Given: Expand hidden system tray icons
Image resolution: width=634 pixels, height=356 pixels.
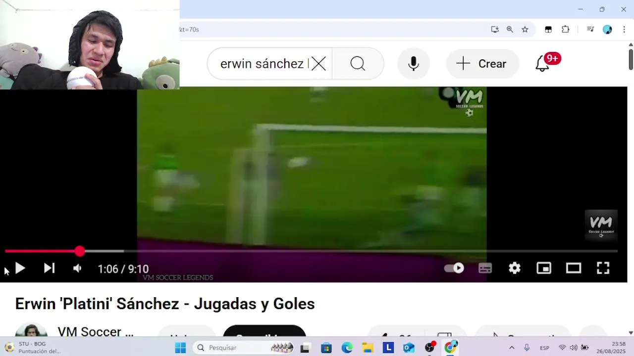Looking at the screenshot, I should point(512,348).
